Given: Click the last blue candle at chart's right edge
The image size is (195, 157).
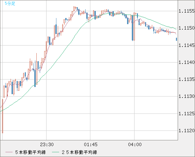Looking at the screenshot, I should (x=176, y=39).
